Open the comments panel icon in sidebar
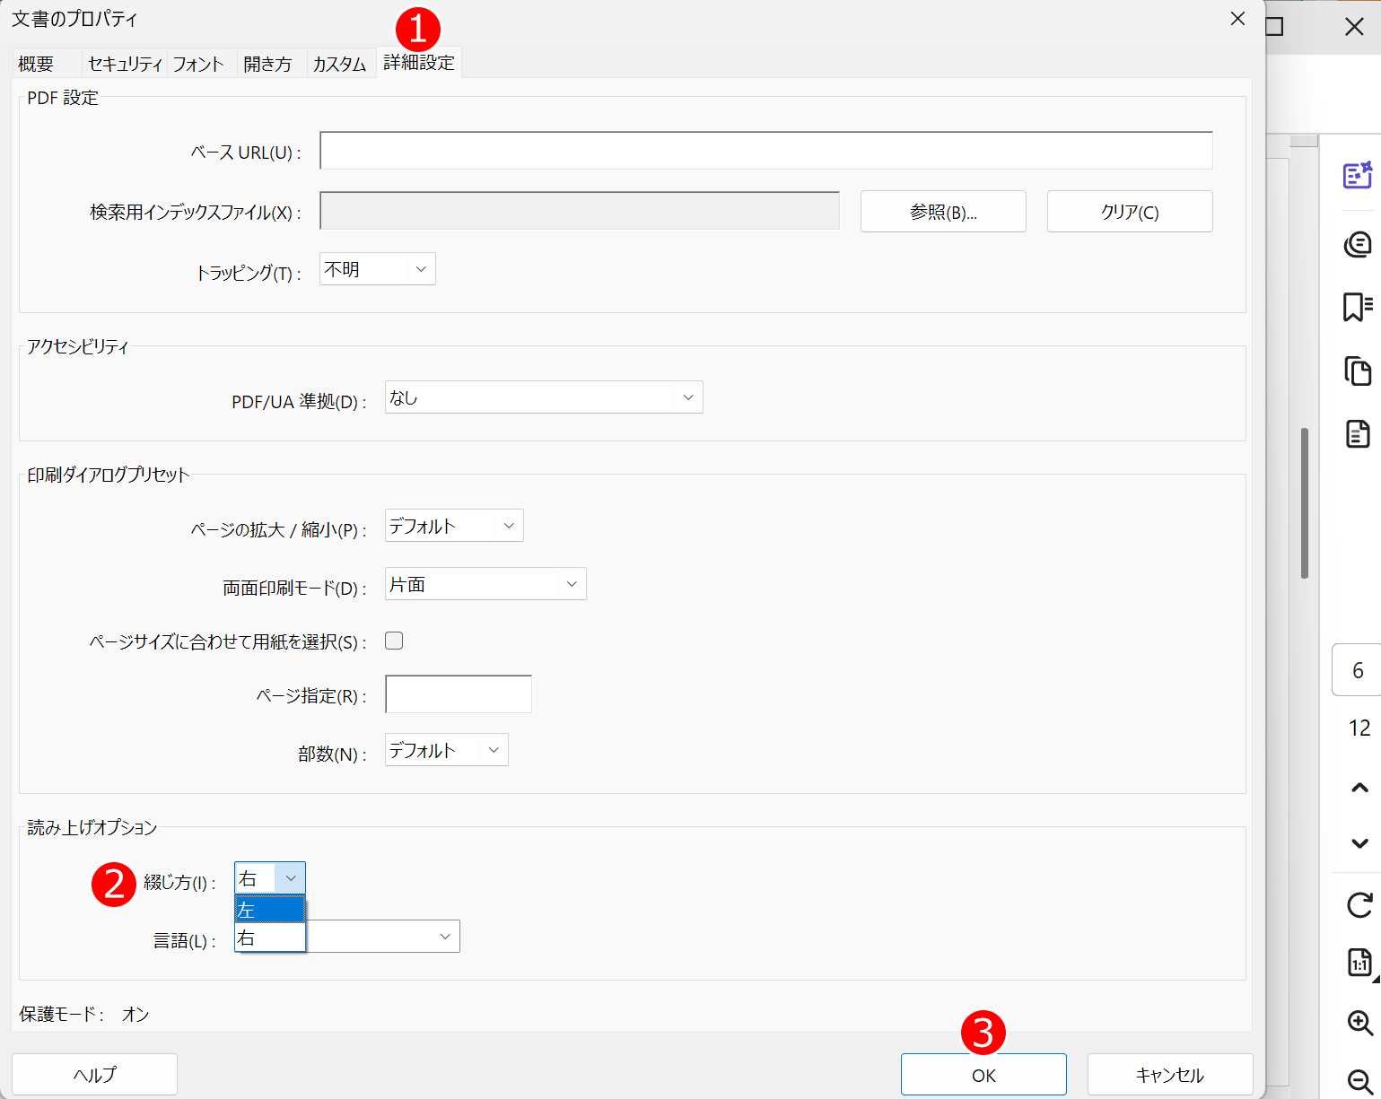This screenshot has height=1099, width=1381. coord(1358,243)
